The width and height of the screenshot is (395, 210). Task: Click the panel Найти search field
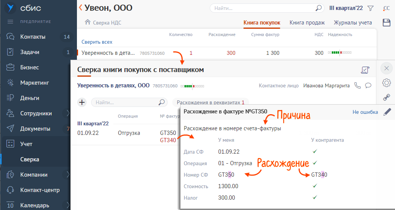[x=129, y=102]
